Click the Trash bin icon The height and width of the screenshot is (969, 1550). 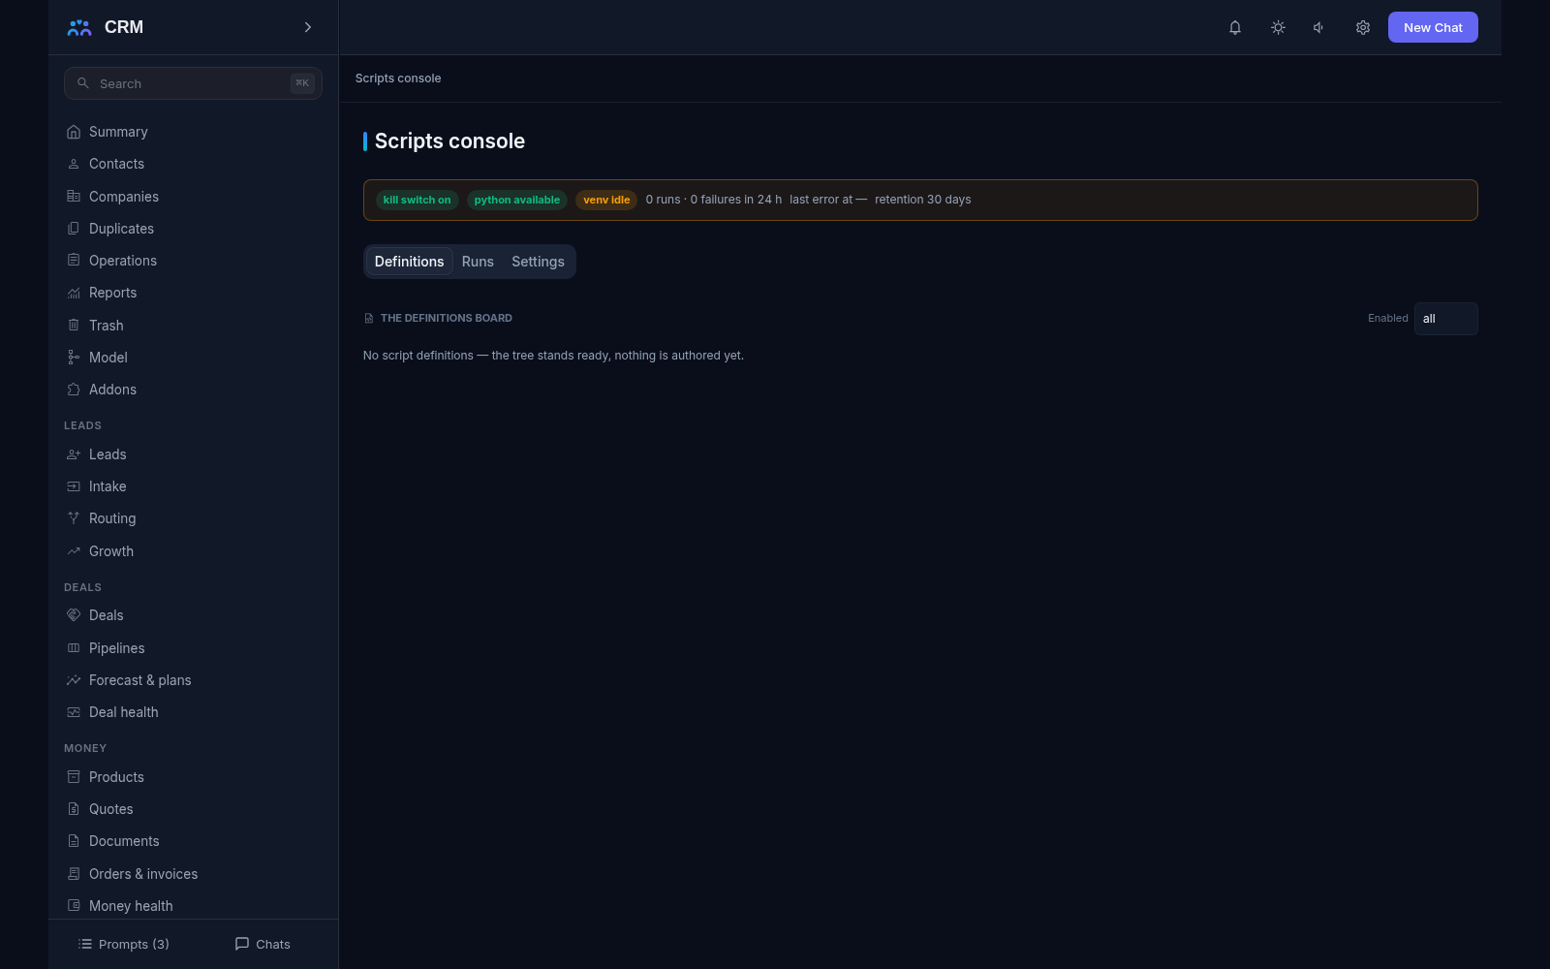[x=74, y=326]
